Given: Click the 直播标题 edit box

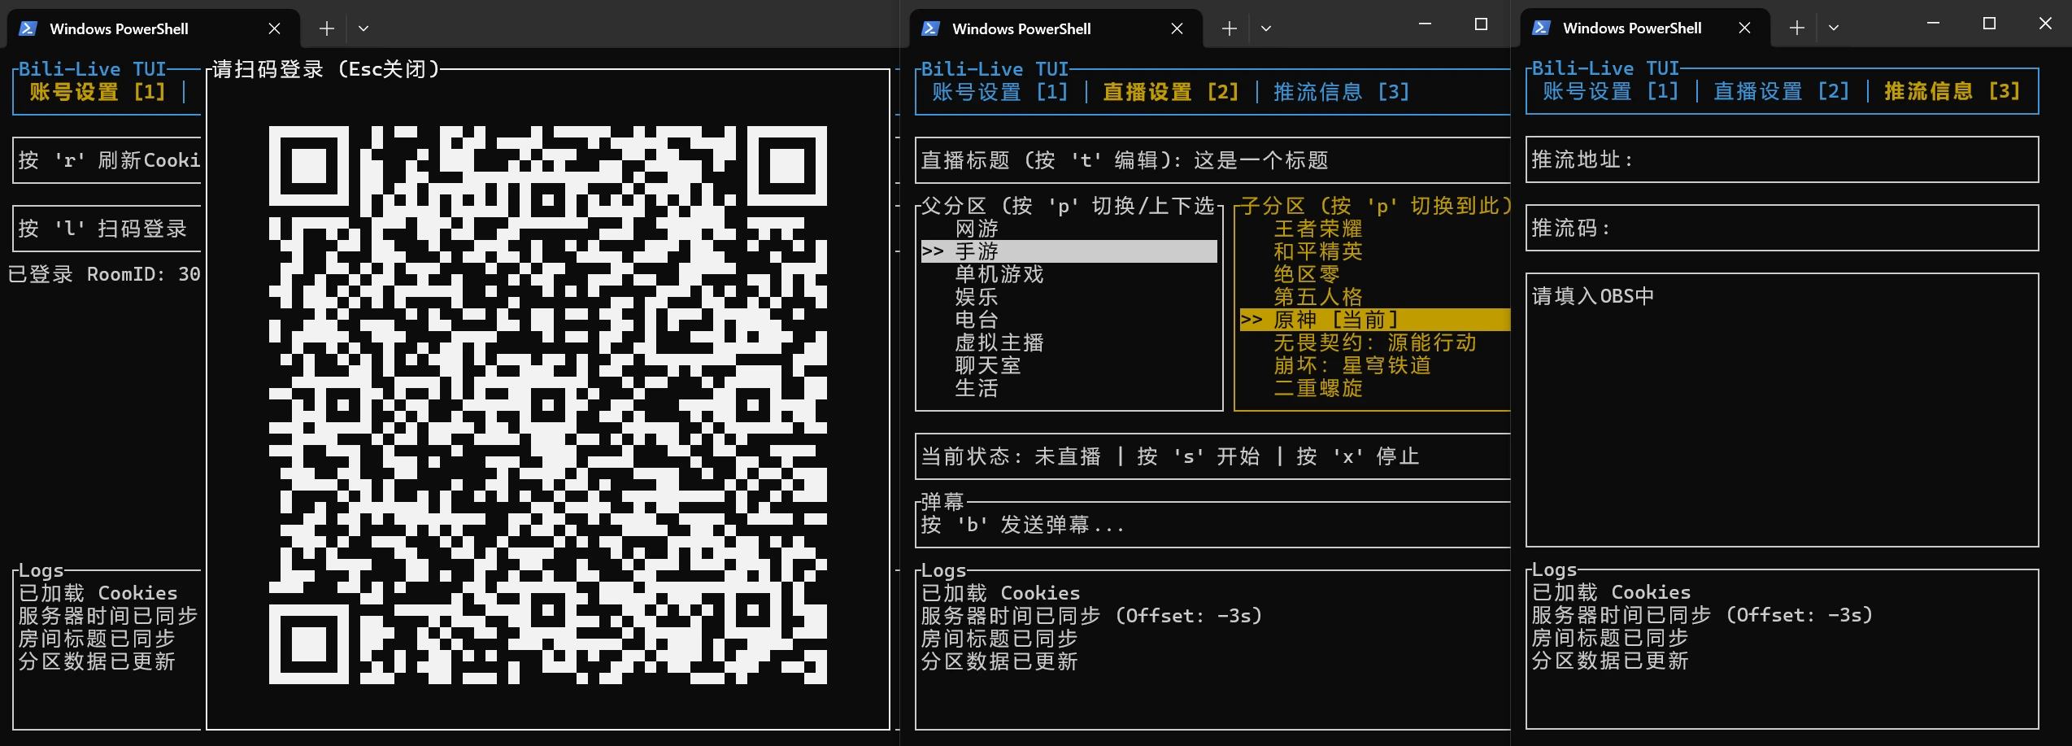Looking at the screenshot, I should [1212, 160].
